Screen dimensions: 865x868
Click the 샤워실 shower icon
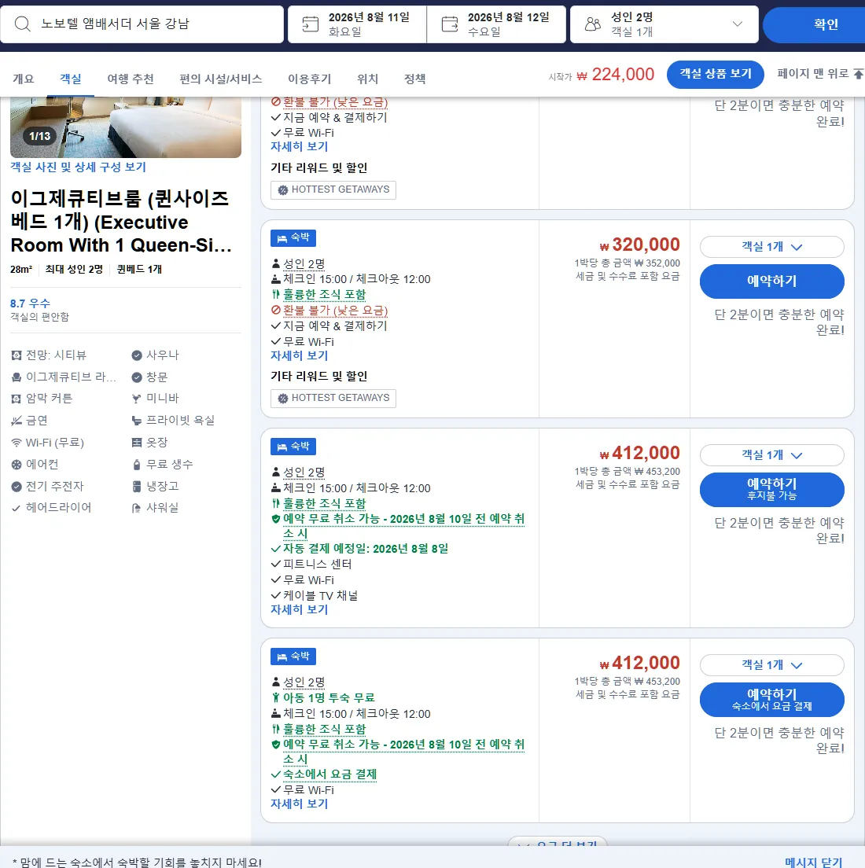pos(137,508)
